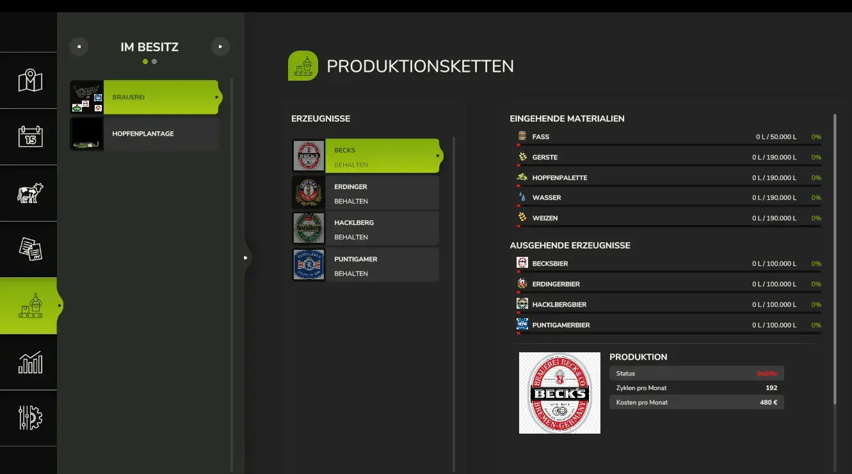This screenshot has width=852, height=474.
Task: Select the Brauerei production point
Action: point(145,97)
